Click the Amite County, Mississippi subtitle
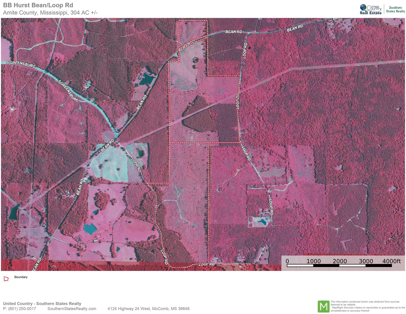406x314 pixels. [50, 13]
